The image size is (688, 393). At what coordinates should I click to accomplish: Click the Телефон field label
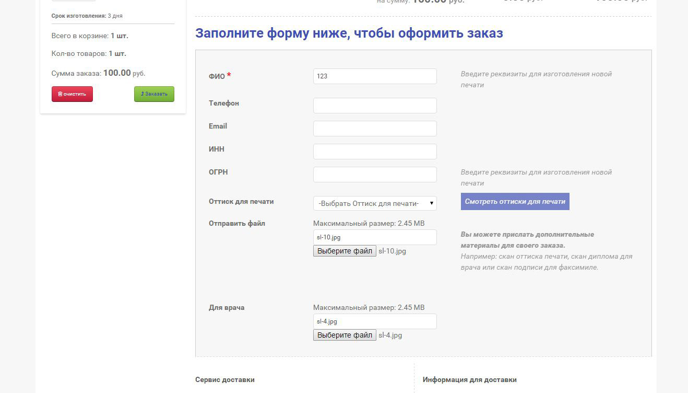[x=224, y=103]
